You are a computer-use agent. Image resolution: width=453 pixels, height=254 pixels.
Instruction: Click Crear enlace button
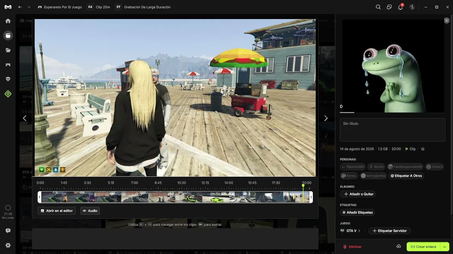[x=423, y=247]
